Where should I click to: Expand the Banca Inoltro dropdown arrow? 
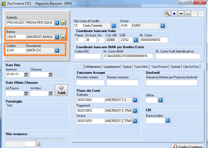coord(168,121)
